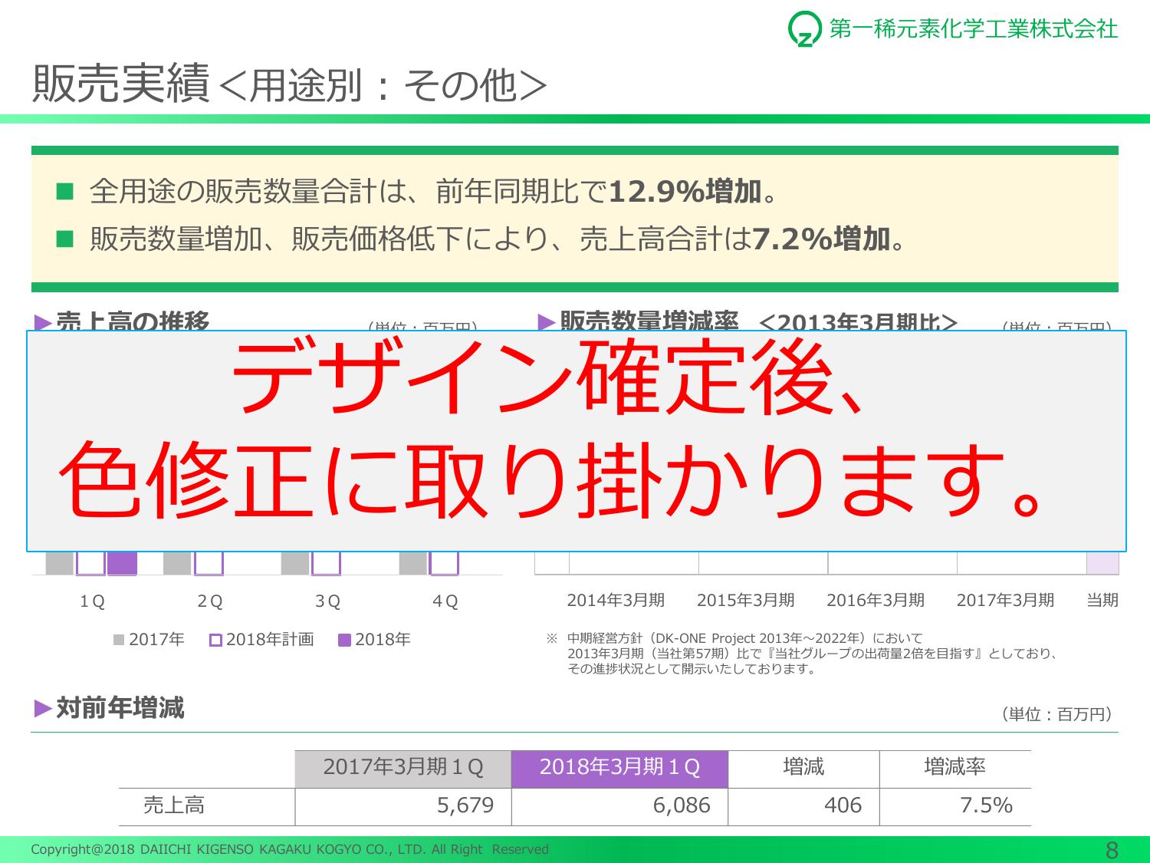
Task: Click the first green square bullet
Action: tap(64, 191)
